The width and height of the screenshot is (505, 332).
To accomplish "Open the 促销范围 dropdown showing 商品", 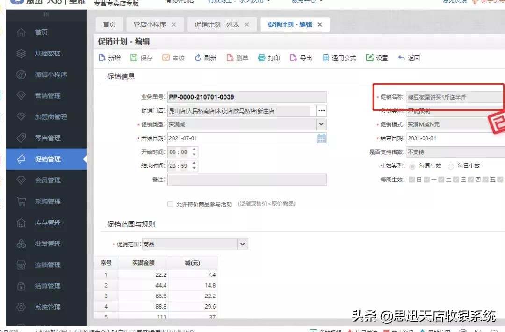I will pyautogui.click(x=242, y=244).
